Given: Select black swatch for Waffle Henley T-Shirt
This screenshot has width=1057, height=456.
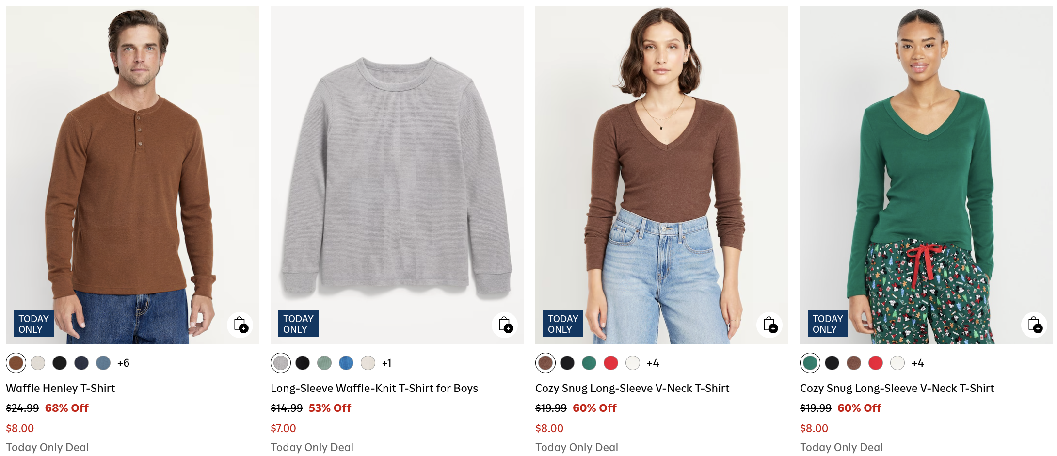Looking at the screenshot, I should [60, 363].
